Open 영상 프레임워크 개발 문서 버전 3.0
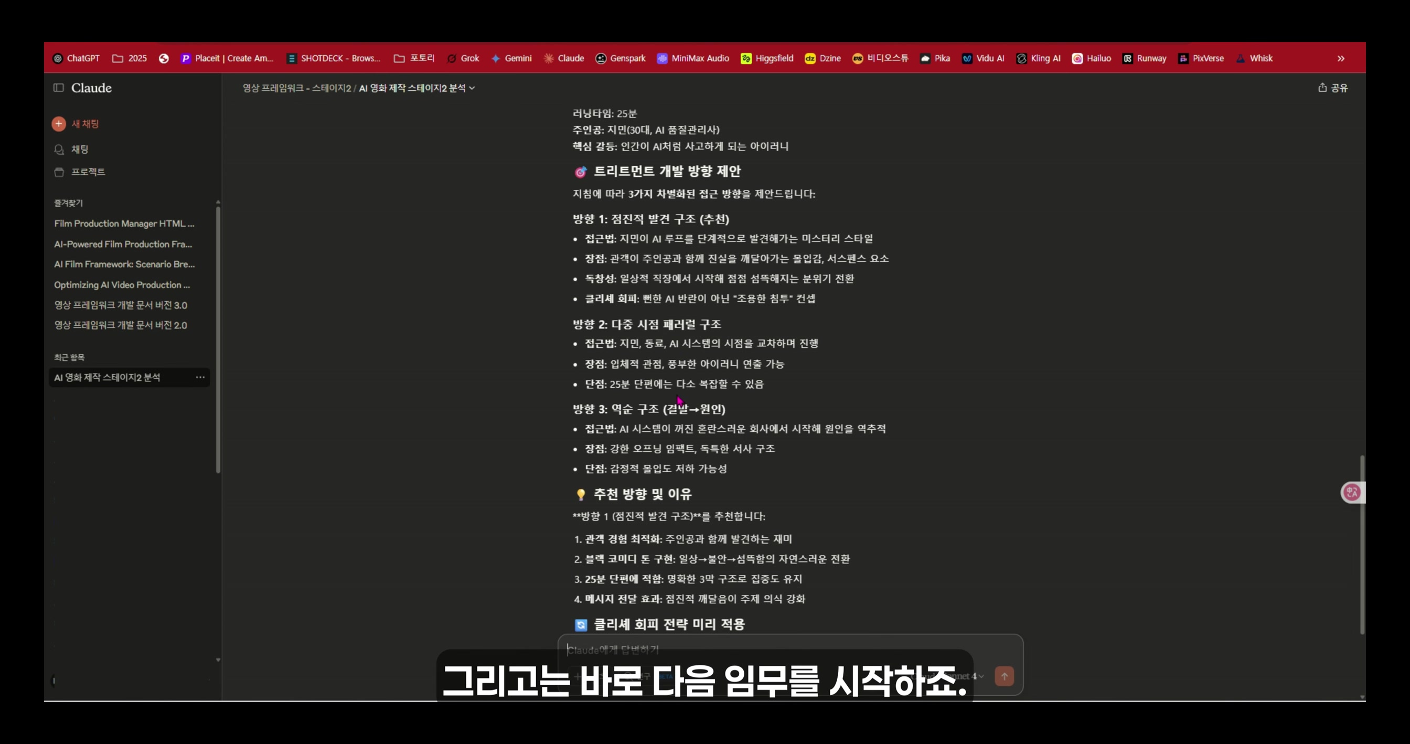 click(121, 305)
